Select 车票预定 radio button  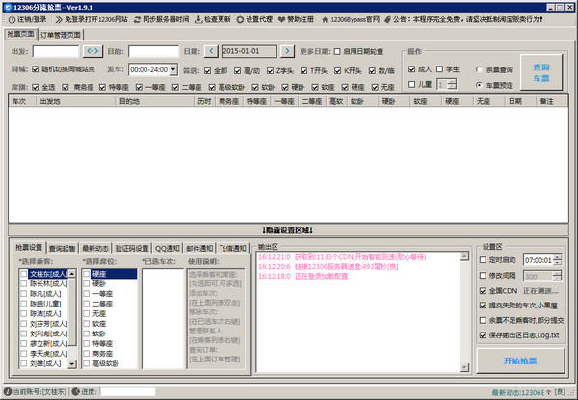click(x=479, y=85)
